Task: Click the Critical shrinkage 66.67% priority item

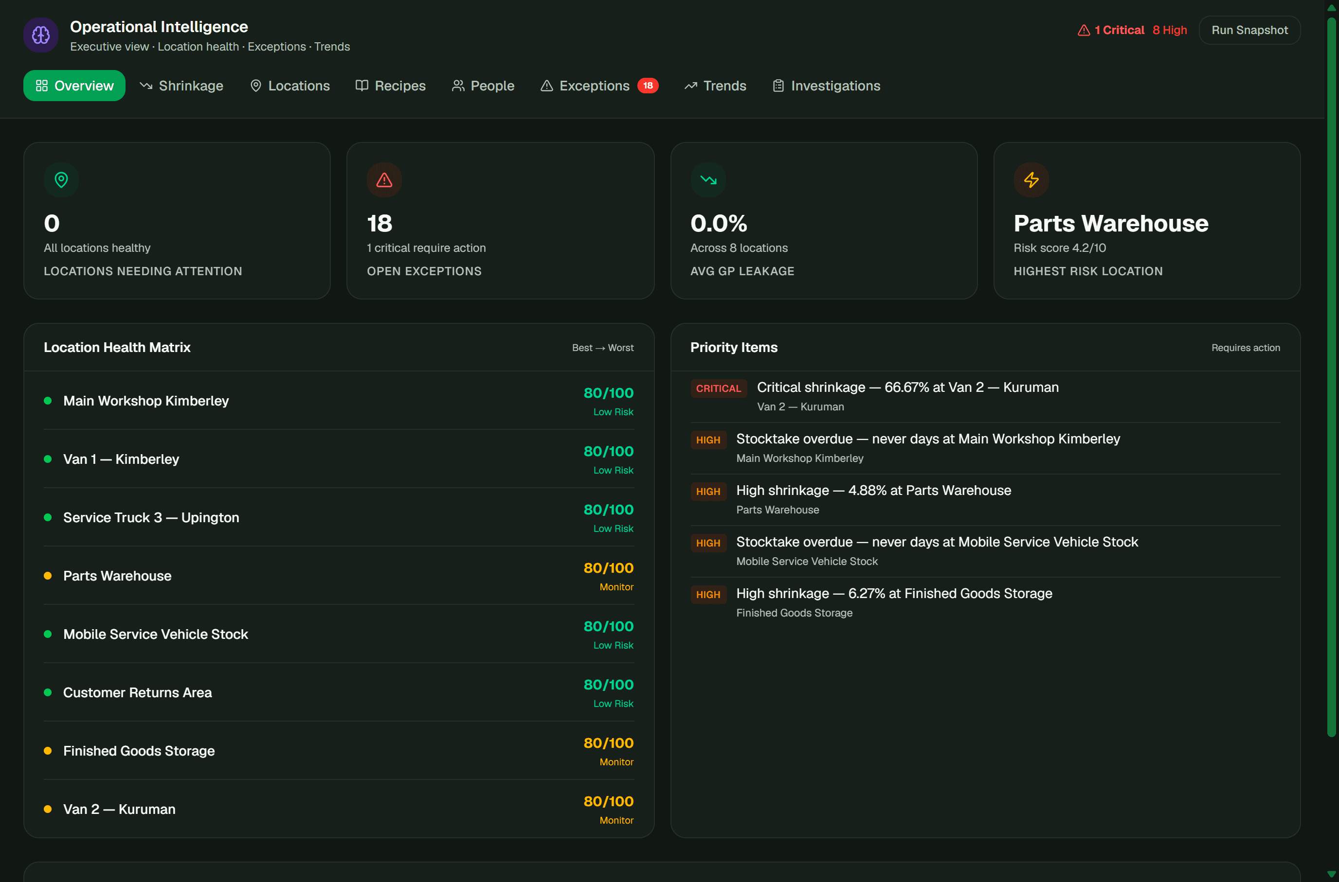Action: (x=985, y=397)
